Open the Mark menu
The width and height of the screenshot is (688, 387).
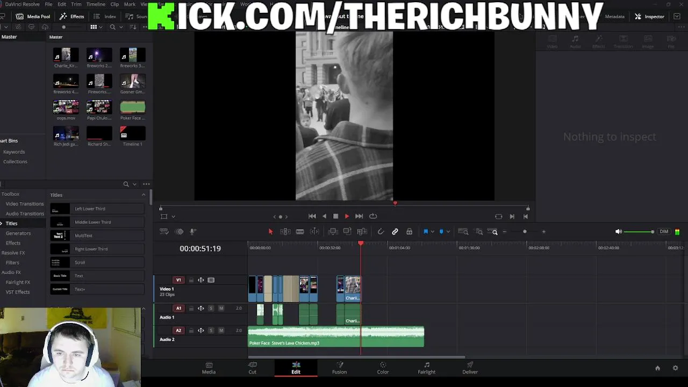[x=130, y=4]
